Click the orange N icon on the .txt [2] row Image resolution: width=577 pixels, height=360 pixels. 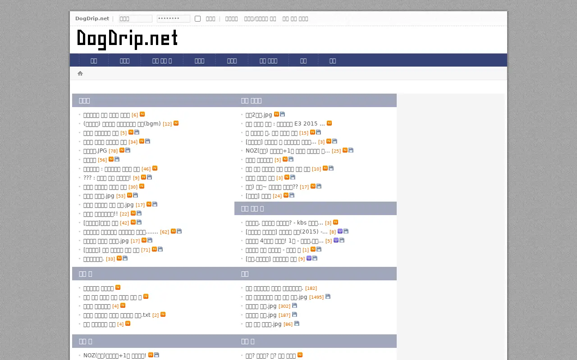click(x=163, y=315)
